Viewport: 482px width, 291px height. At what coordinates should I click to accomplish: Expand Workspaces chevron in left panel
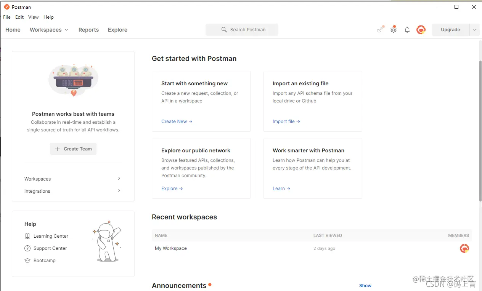[119, 178]
